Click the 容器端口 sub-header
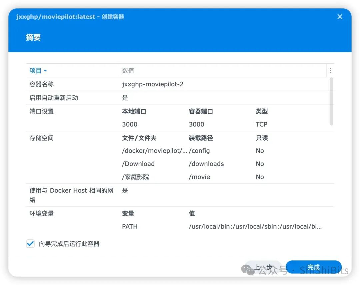This screenshot has height=285, width=360. click(x=201, y=111)
